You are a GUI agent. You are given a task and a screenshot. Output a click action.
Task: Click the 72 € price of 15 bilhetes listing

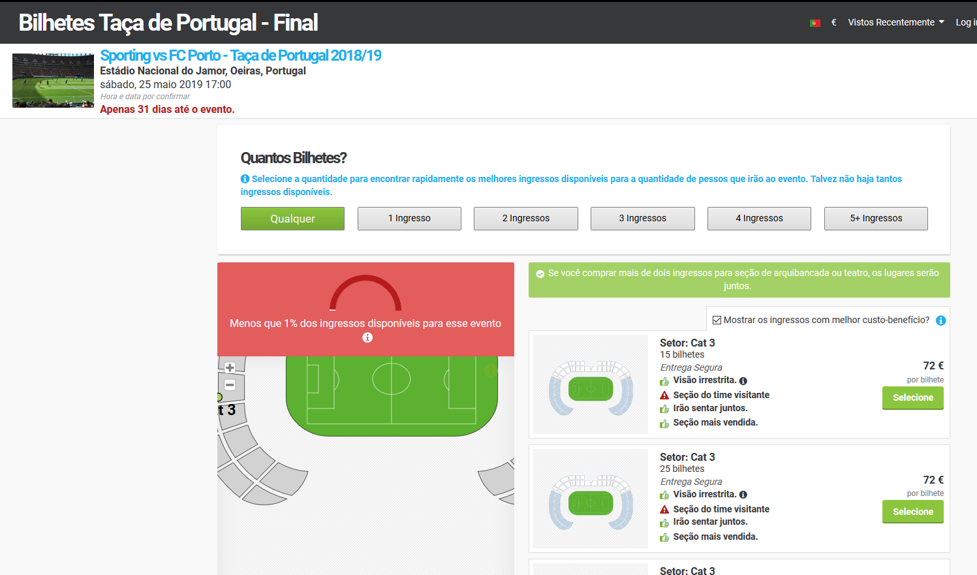(933, 365)
